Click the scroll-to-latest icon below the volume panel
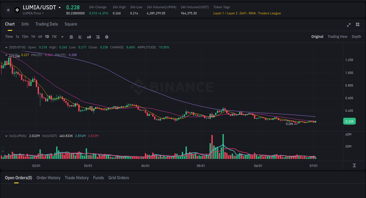The image size is (366, 198). 354,165
